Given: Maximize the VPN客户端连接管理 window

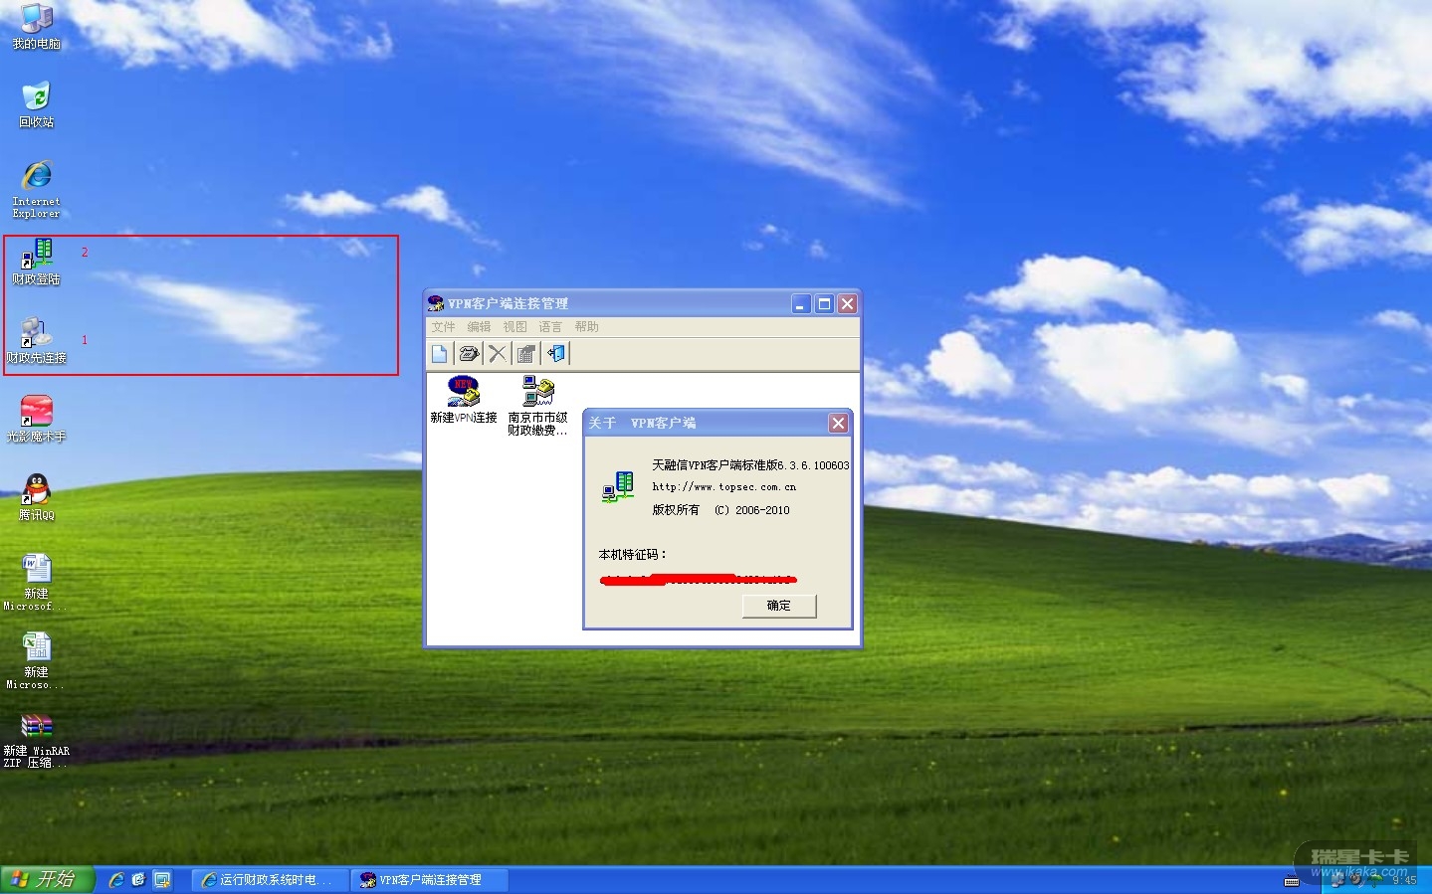Looking at the screenshot, I should coord(825,304).
